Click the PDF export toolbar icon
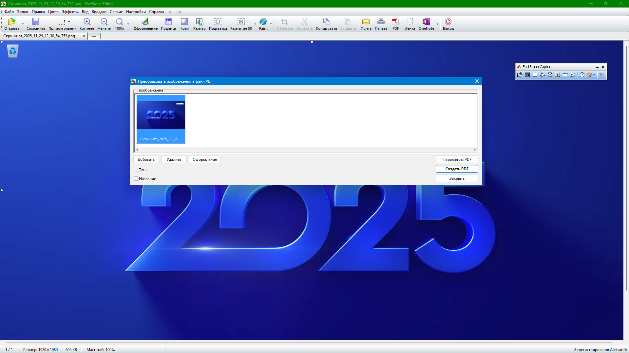The height and width of the screenshot is (353, 629). [395, 22]
